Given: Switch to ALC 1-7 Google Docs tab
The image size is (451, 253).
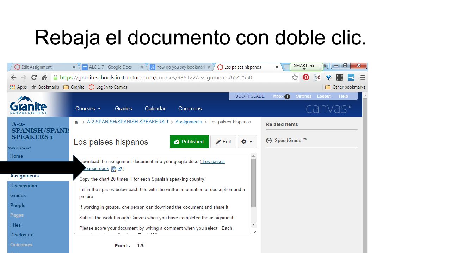Looking at the screenshot, I should (112, 67).
